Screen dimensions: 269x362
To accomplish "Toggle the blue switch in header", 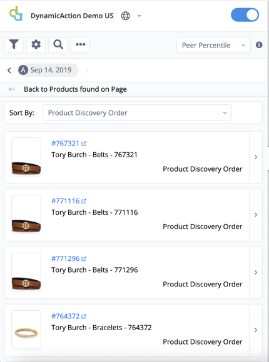I will 245,15.
